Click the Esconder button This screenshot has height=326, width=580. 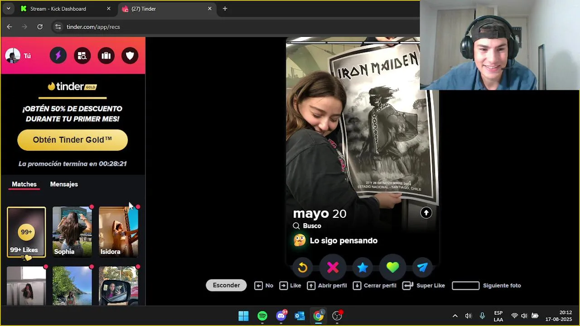coord(226,285)
